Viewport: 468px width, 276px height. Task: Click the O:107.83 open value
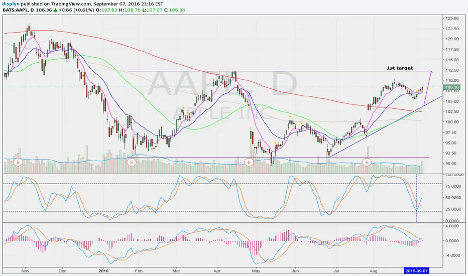[107, 10]
